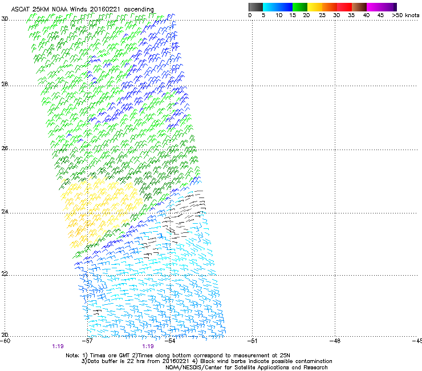Click the note 'Data buffer is 22 hrs from 20160221'
This screenshot has height=371, width=422.
click(x=137, y=361)
